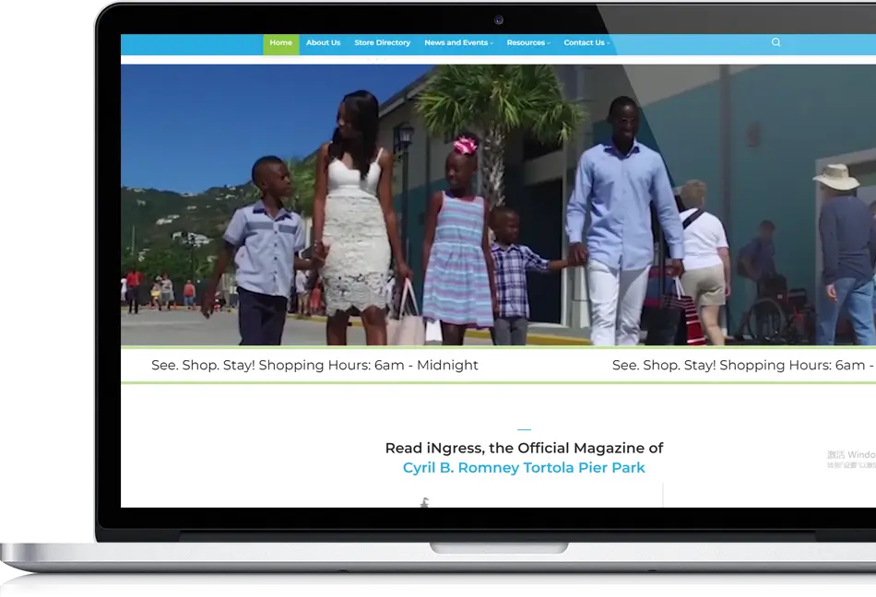Go to the About Us page
Screen dimensions: 876x597
(323, 43)
